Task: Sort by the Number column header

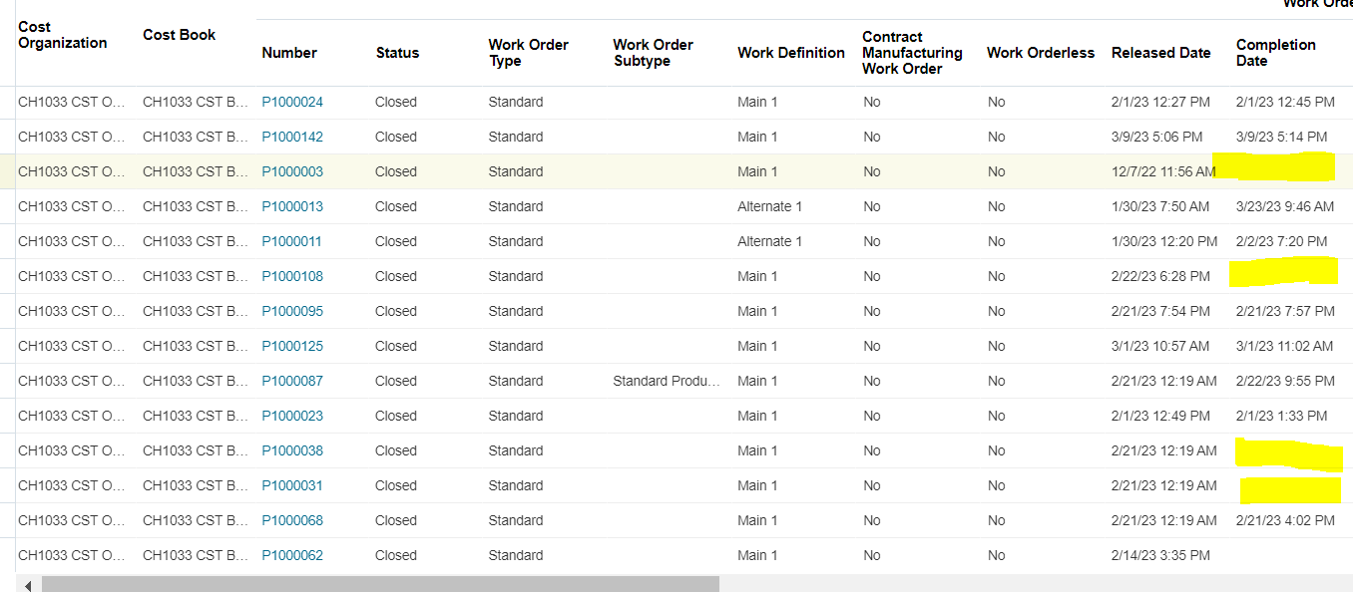Action: pos(289,53)
